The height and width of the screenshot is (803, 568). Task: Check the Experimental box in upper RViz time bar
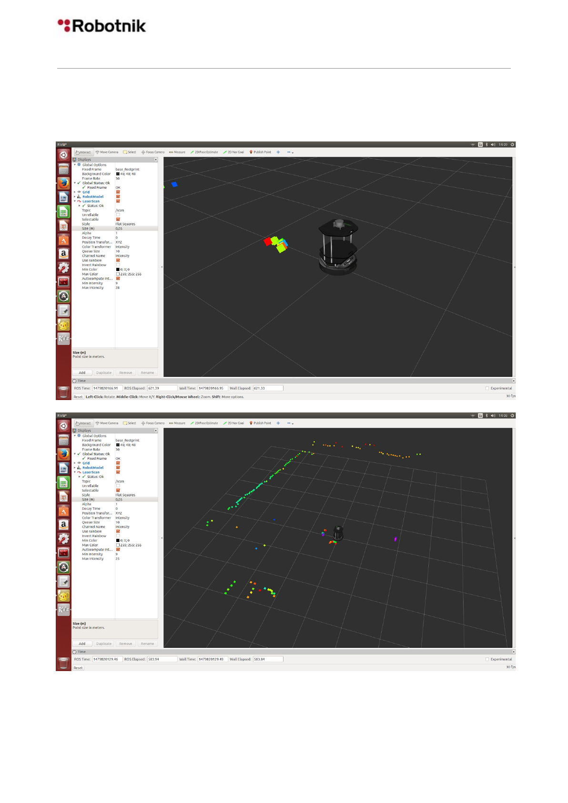click(487, 389)
